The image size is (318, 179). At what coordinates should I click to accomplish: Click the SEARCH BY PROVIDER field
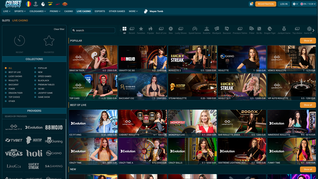(34, 116)
